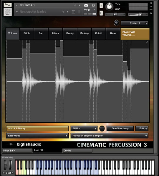Minimize the instrument with the dash button
Screen dimensions: 159x176
pyautogui.click(x=151, y=6)
